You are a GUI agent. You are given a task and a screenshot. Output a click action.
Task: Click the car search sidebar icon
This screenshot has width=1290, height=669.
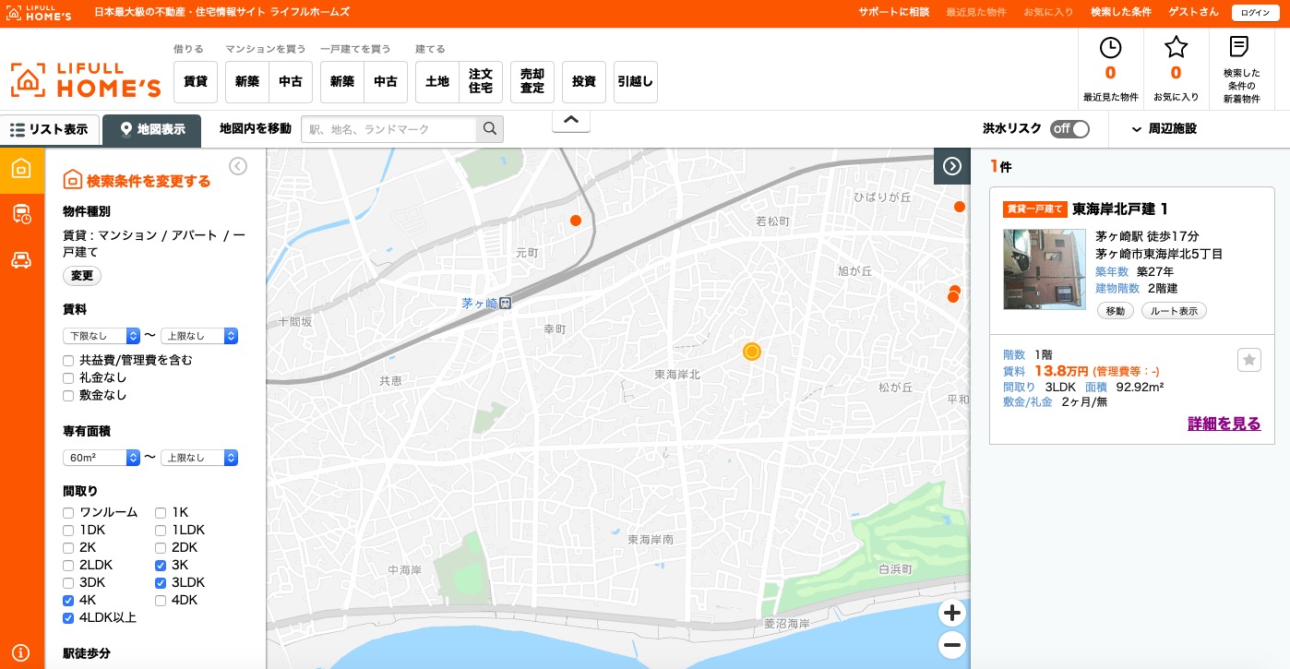pos(20,260)
